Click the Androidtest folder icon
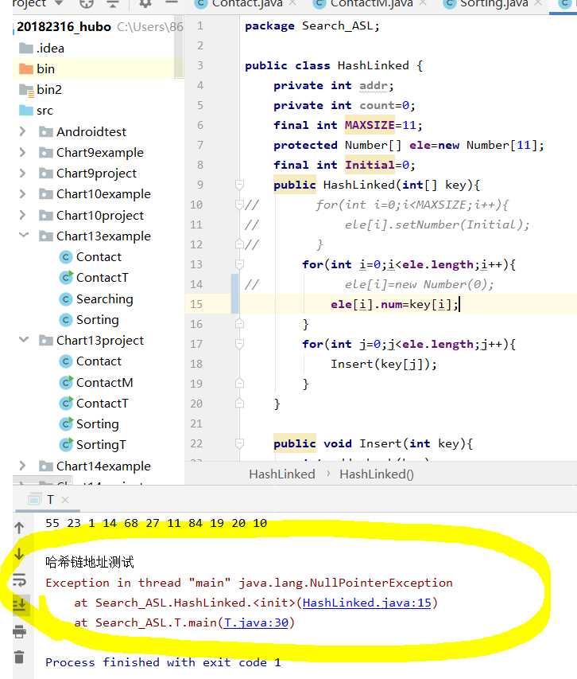The height and width of the screenshot is (679, 577). tap(46, 131)
